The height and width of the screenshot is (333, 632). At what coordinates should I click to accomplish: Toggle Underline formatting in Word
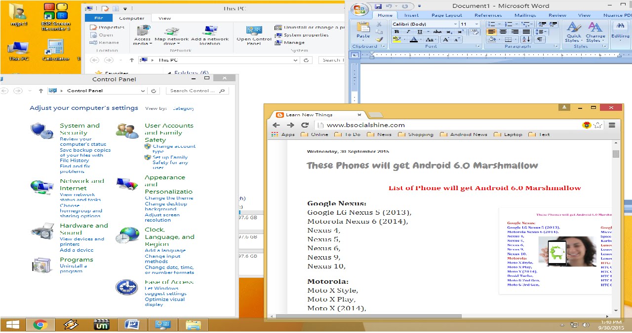click(x=420, y=32)
